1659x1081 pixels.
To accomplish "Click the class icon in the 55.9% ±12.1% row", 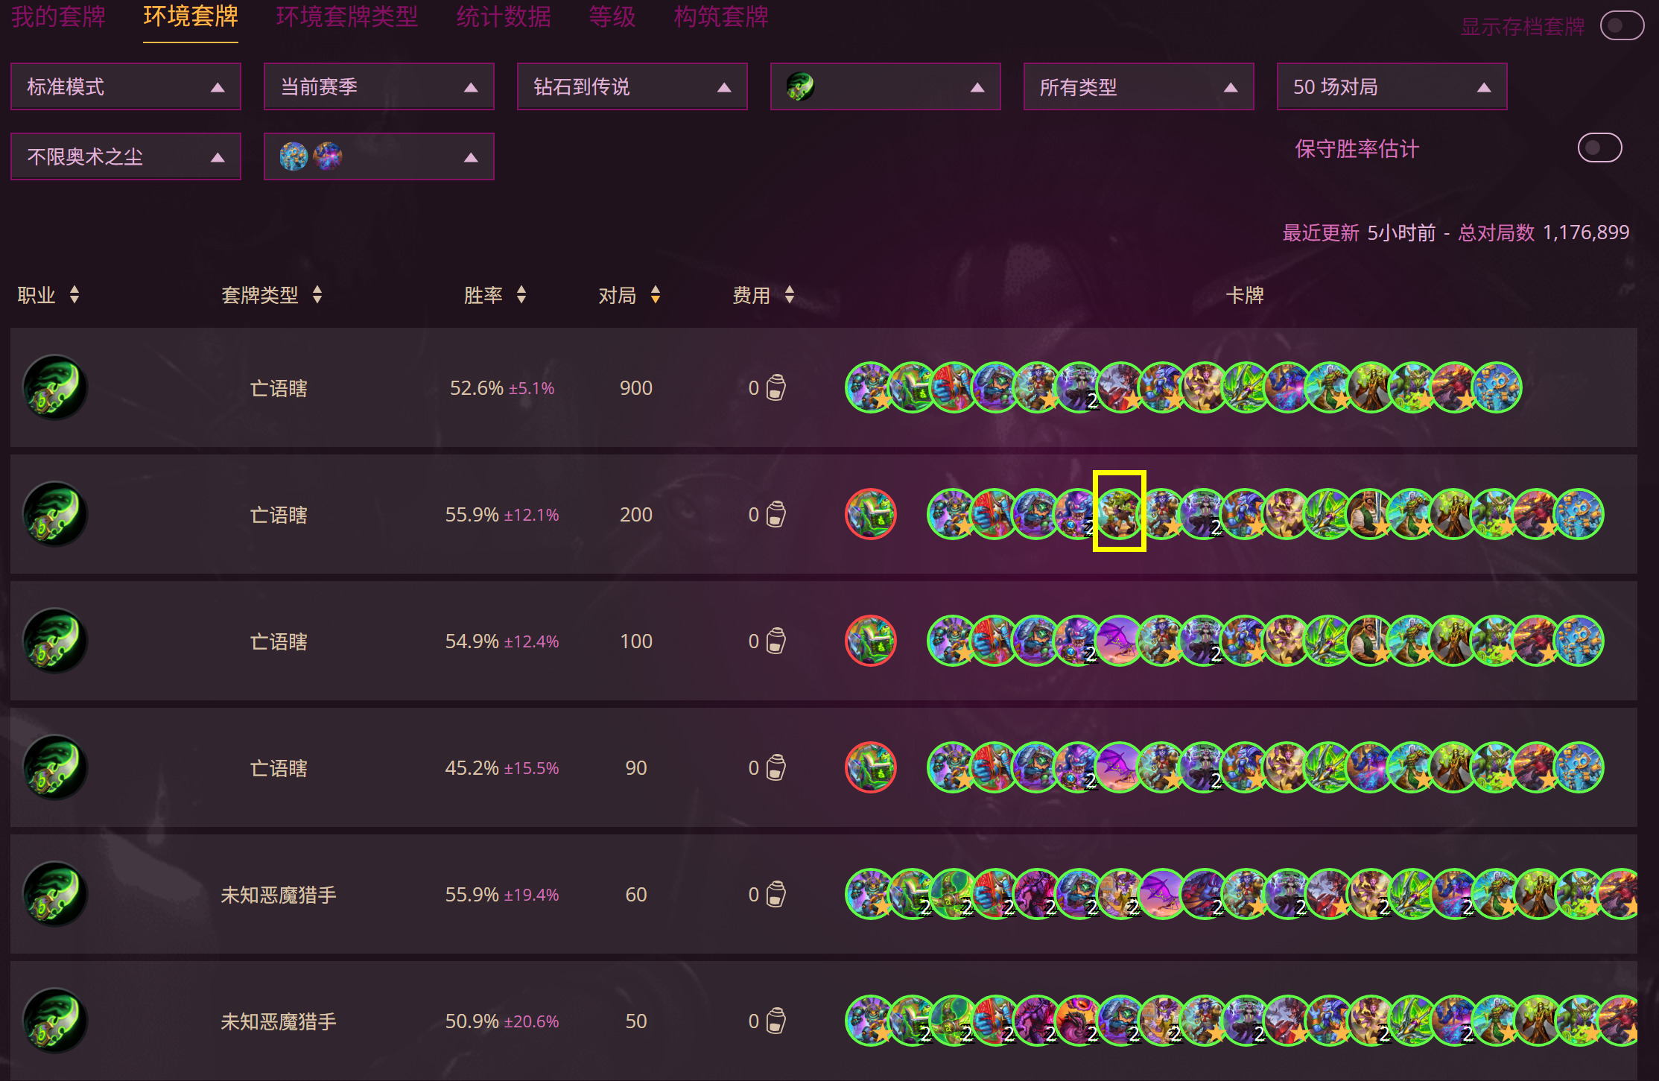I will [x=55, y=514].
